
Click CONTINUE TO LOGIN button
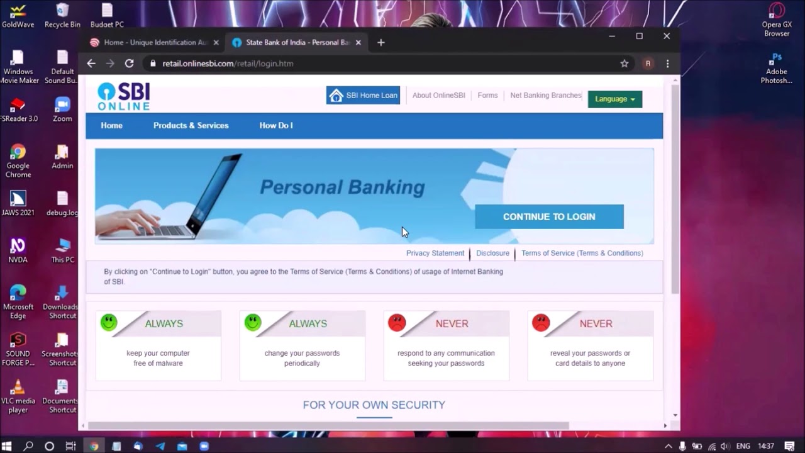coord(549,216)
